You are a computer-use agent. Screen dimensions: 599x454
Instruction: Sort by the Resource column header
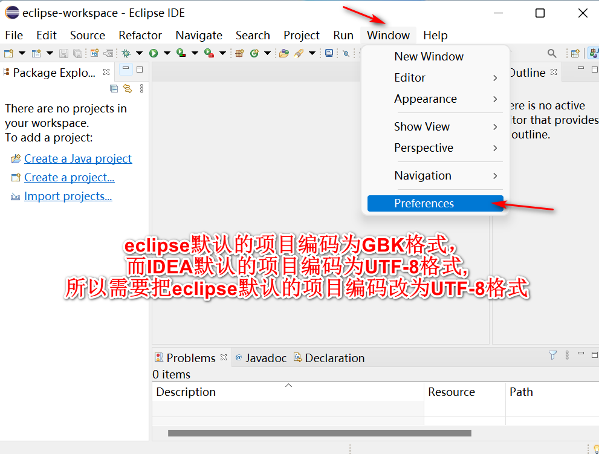465,392
